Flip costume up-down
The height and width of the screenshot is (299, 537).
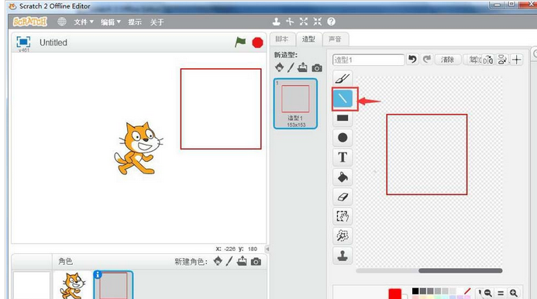pyautogui.click(x=502, y=60)
